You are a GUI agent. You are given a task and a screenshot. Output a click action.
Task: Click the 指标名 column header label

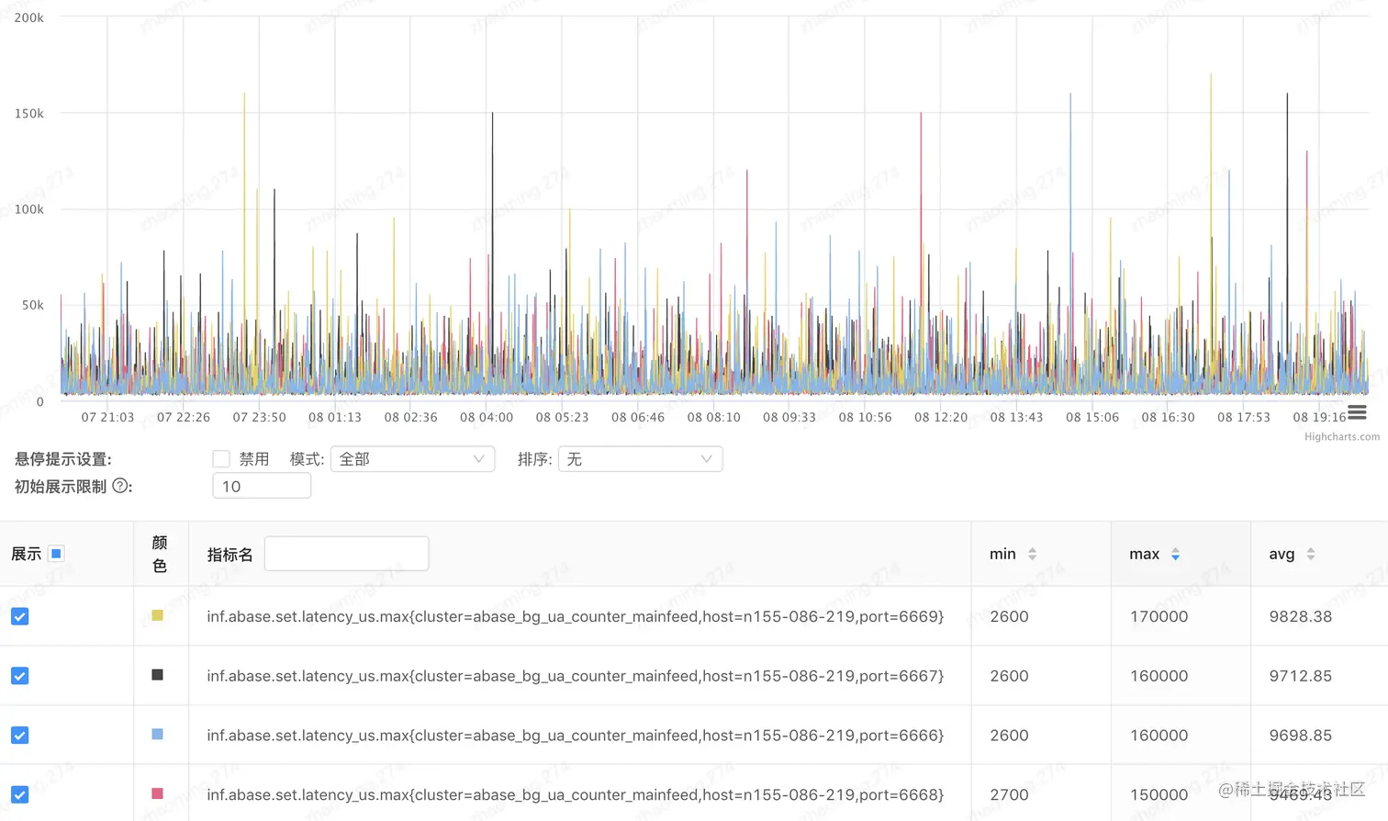(x=229, y=555)
